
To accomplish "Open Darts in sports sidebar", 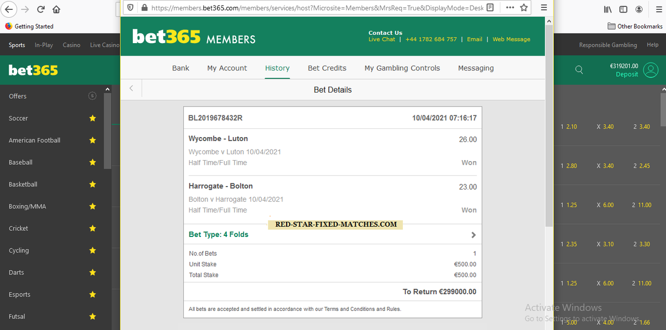I will [16, 272].
